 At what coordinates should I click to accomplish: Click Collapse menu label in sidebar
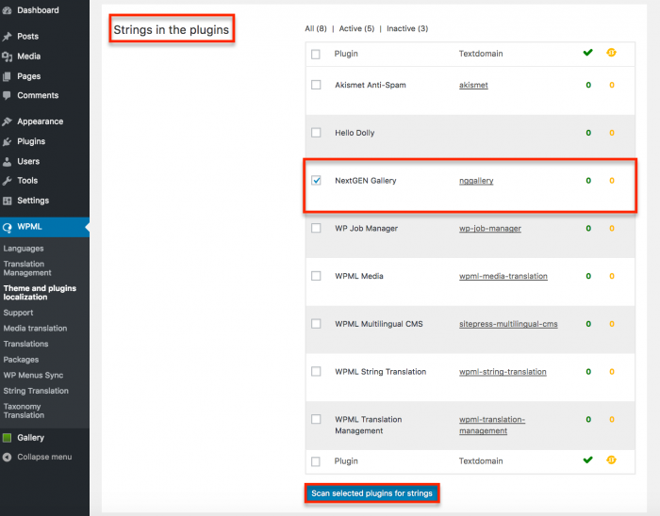(44, 458)
